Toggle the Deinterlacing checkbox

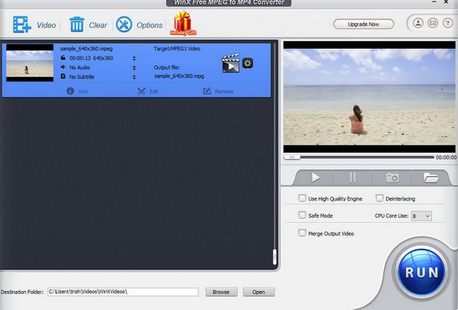379,199
